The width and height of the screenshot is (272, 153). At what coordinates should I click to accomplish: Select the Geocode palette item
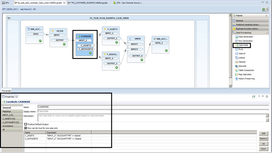point(242,66)
